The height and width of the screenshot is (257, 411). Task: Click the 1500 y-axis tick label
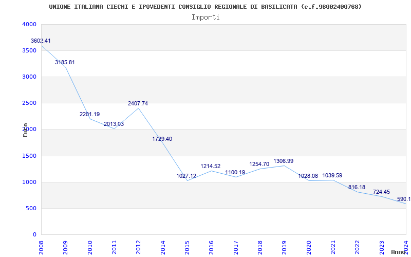pyautogui.click(x=29, y=156)
